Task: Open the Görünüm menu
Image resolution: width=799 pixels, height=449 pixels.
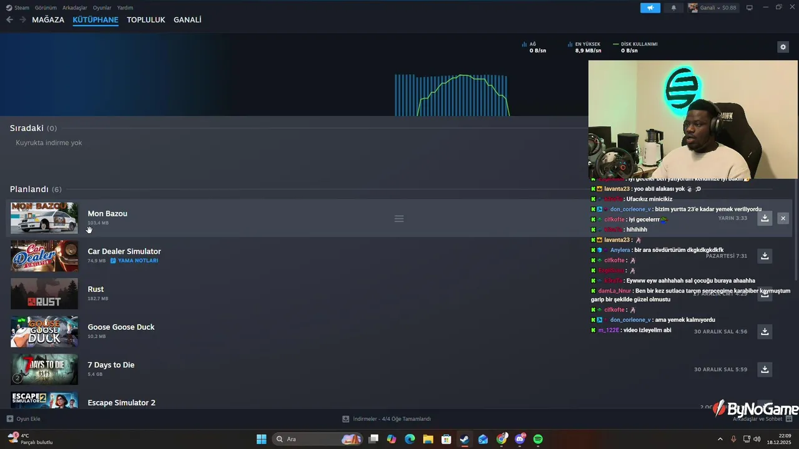Action: click(46, 7)
